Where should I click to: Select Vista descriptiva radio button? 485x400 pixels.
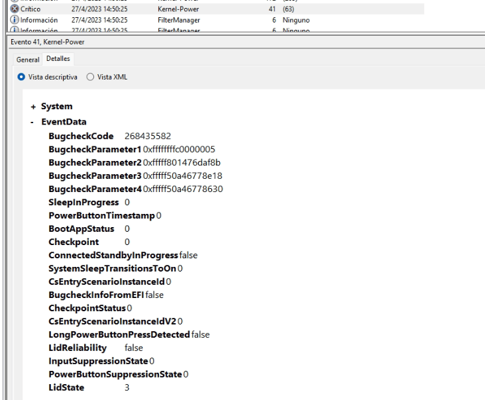point(21,77)
